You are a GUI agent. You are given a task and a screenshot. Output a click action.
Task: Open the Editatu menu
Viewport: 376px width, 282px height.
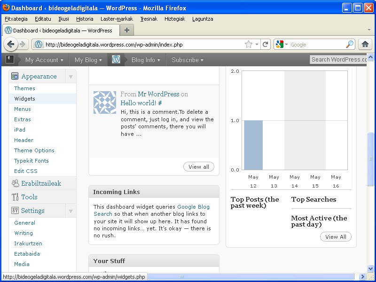43,19
